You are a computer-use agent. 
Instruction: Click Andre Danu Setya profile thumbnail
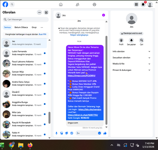coord(6,84)
